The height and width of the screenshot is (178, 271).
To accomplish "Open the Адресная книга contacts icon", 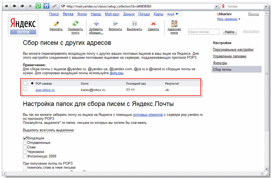I will click(x=174, y=23).
